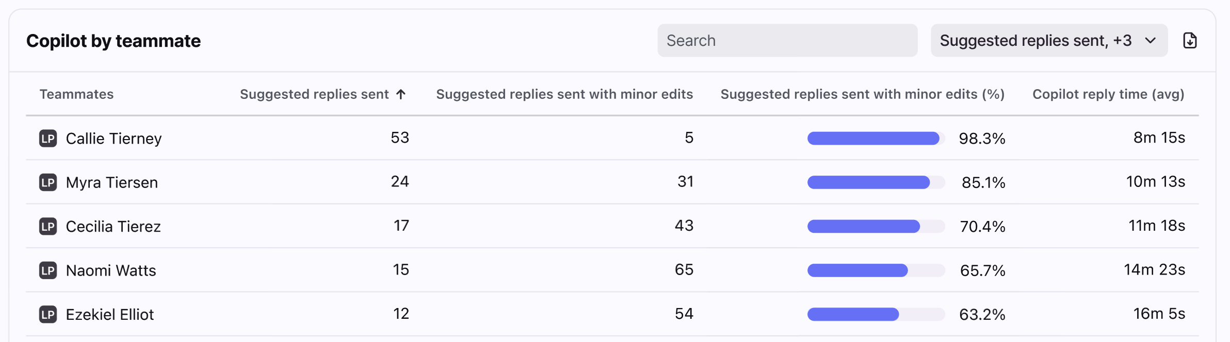The height and width of the screenshot is (342, 1230).
Task: Click Callie Tierney's 98.3% progress bar
Action: (x=876, y=139)
